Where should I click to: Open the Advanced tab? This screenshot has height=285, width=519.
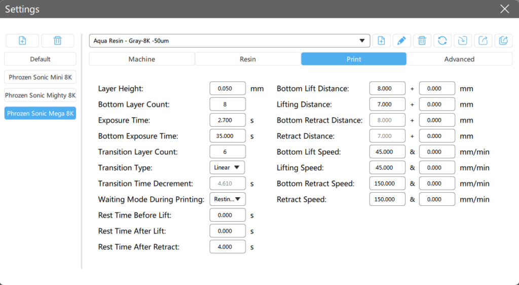point(459,59)
